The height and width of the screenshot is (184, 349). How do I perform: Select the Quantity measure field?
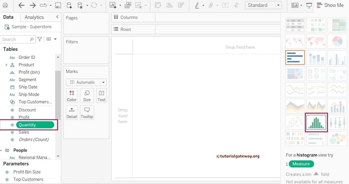[x=35, y=125]
